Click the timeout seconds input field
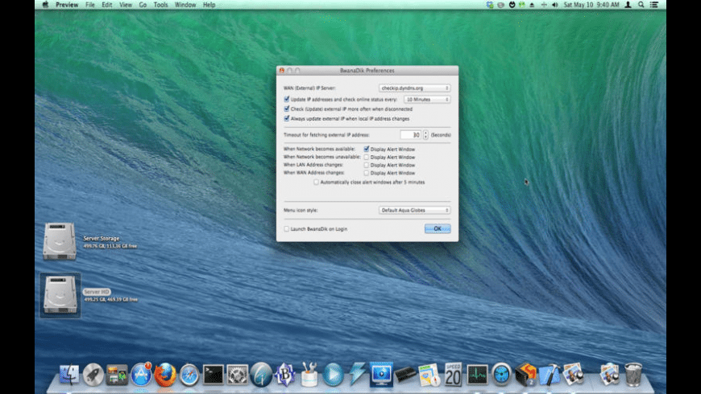The image size is (701, 394). coord(412,135)
